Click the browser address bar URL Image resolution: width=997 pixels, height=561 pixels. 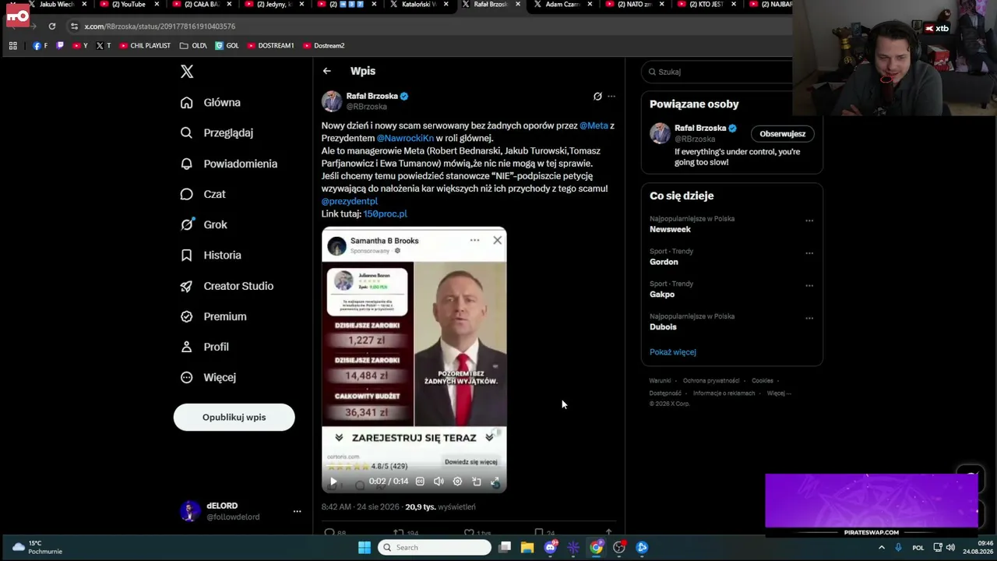[160, 26]
